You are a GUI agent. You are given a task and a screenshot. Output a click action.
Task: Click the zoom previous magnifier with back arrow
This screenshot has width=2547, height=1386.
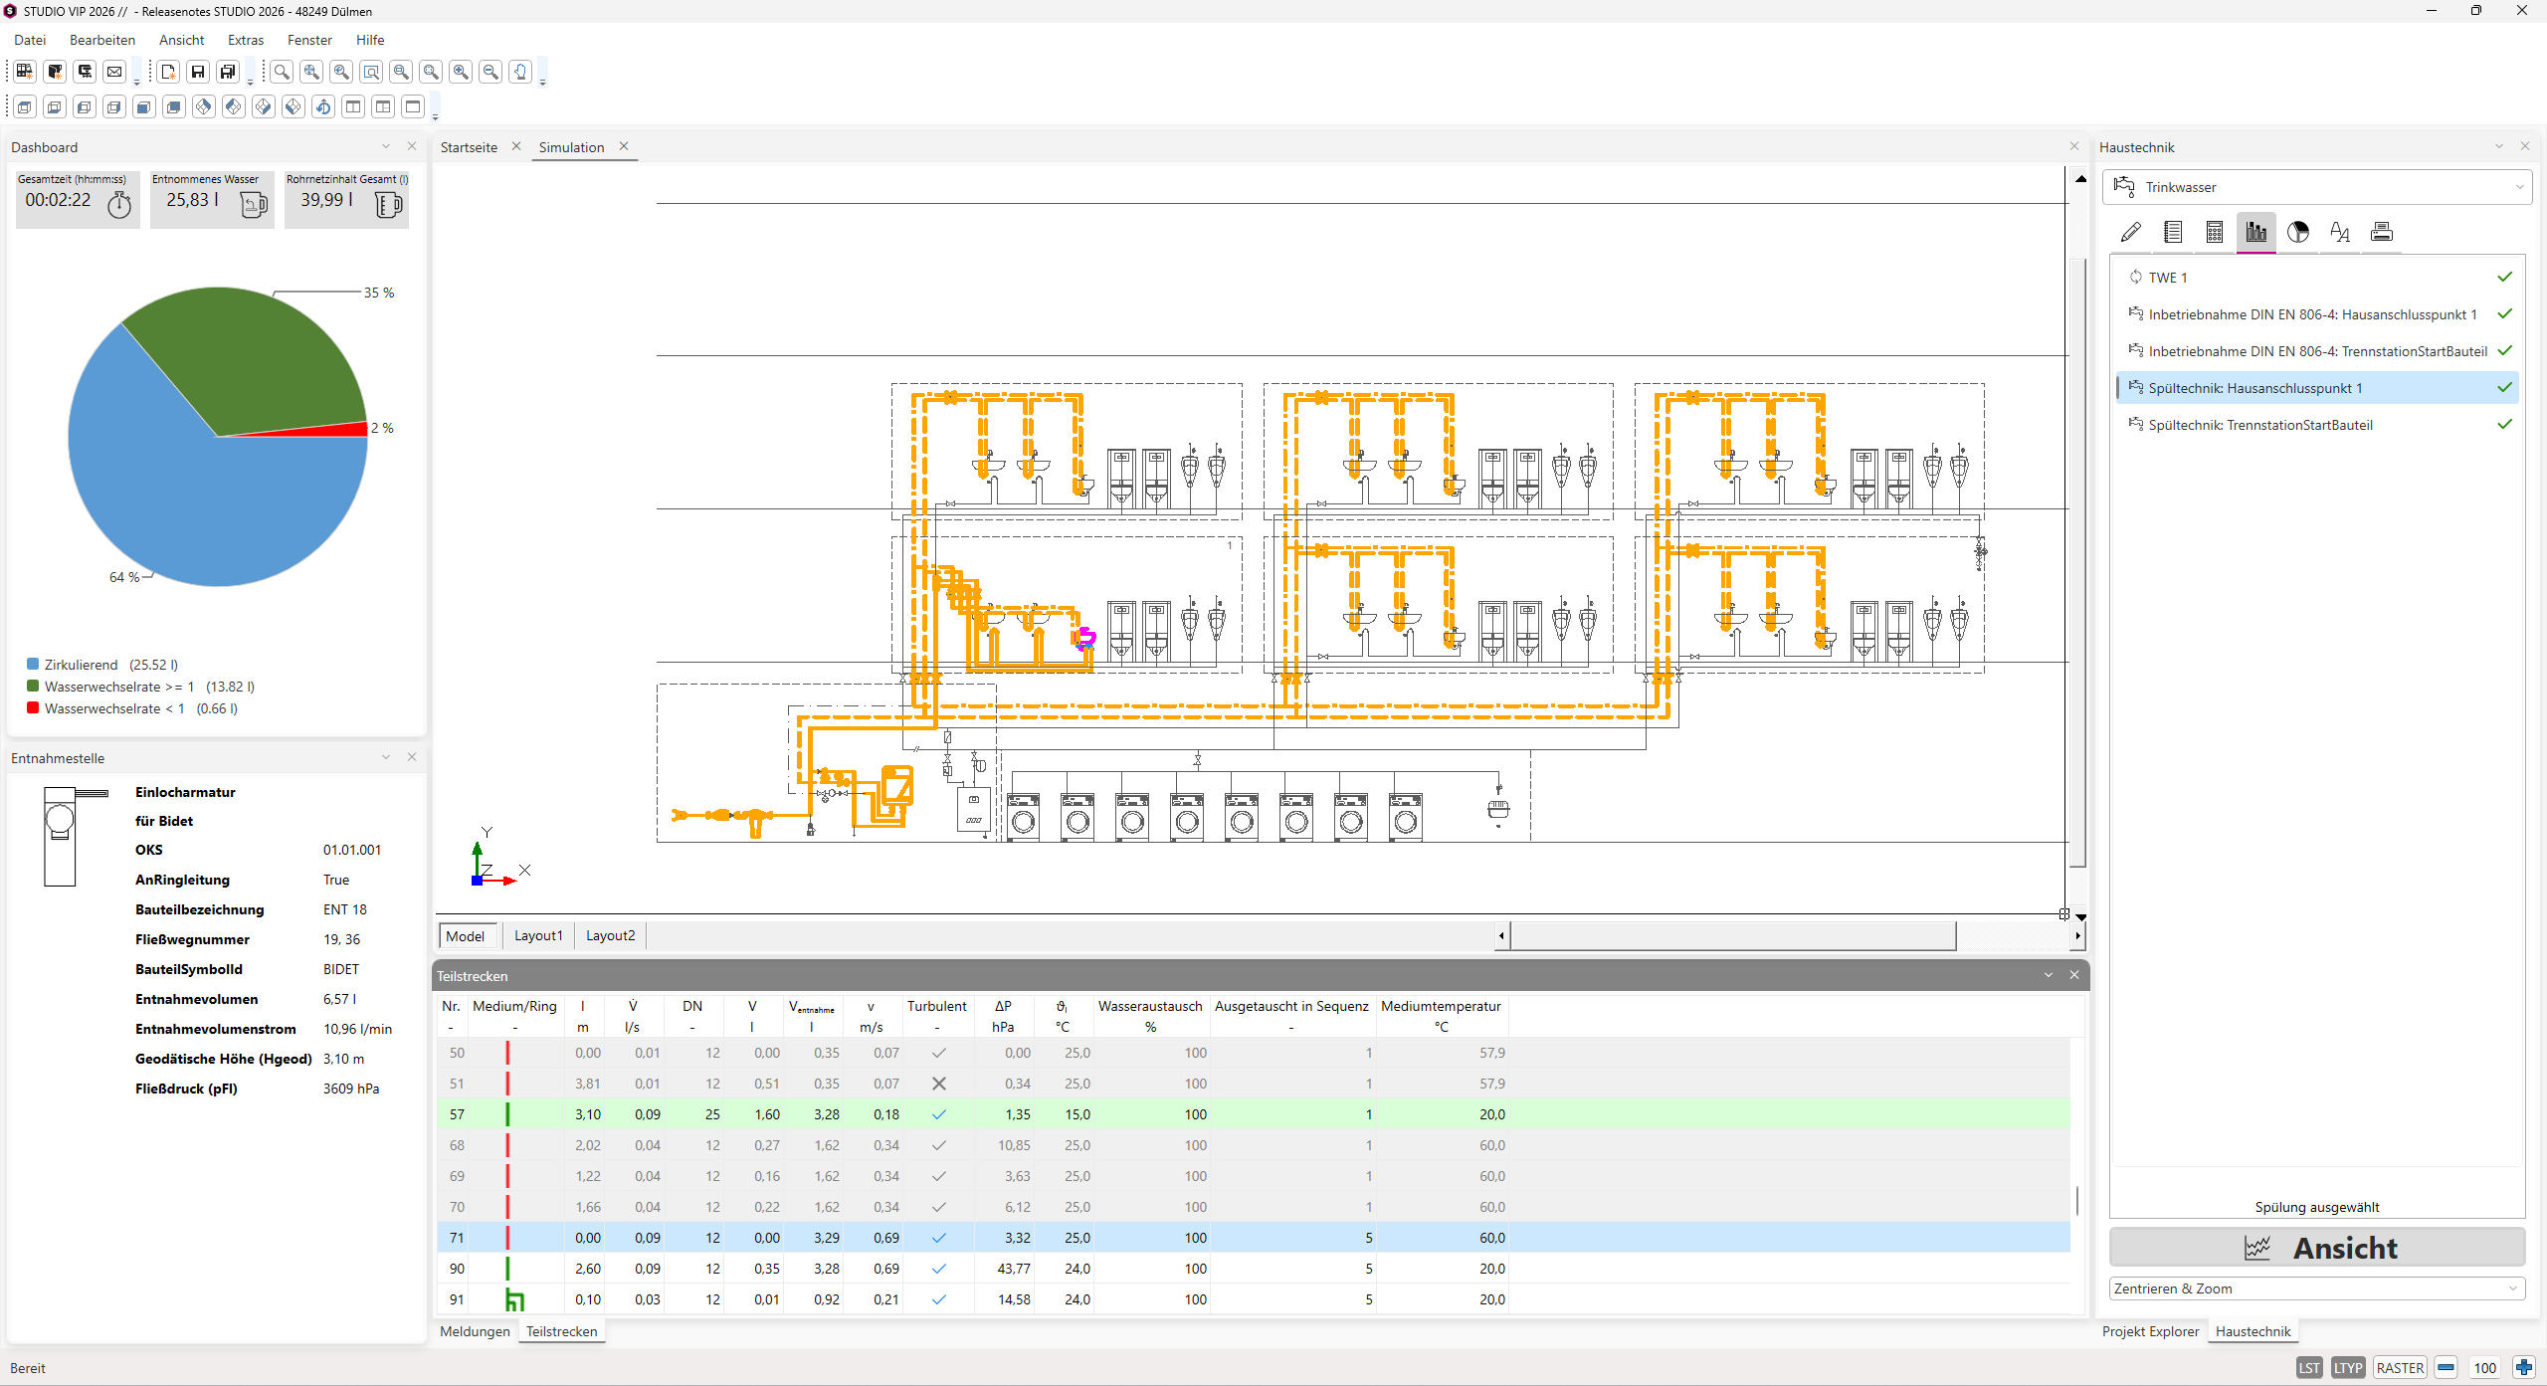341,72
